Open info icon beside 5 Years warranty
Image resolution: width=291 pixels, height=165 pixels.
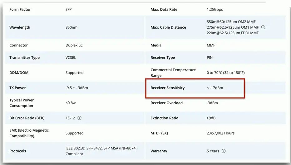tap(224, 151)
